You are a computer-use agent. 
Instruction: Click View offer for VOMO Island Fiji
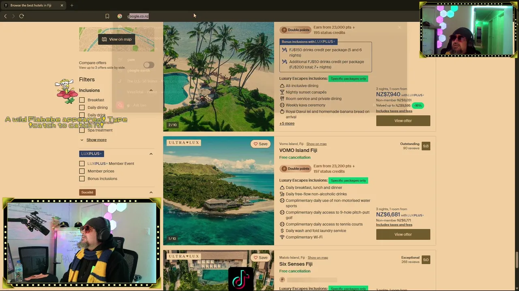pos(403,234)
